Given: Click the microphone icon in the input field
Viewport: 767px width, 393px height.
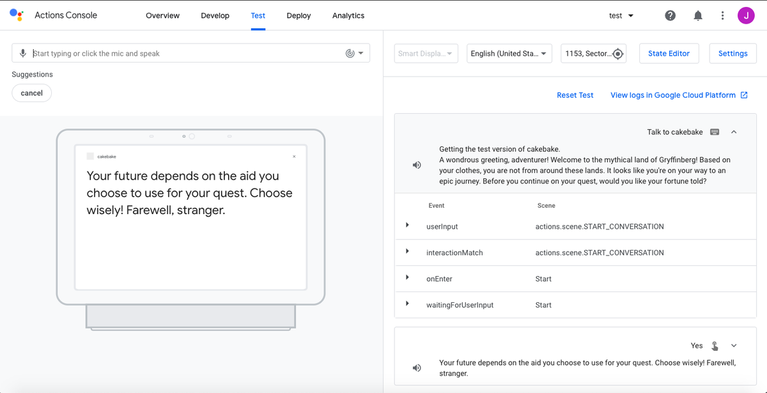Looking at the screenshot, I should [x=23, y=52].
